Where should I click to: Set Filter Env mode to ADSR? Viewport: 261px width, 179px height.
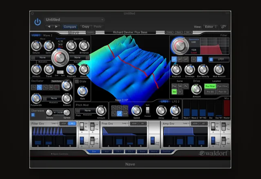64,124
